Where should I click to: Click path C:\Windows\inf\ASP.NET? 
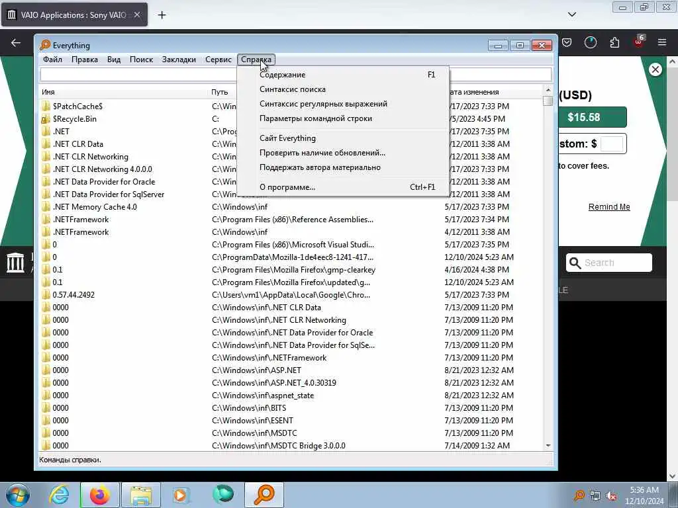click(x=256, y=370)
